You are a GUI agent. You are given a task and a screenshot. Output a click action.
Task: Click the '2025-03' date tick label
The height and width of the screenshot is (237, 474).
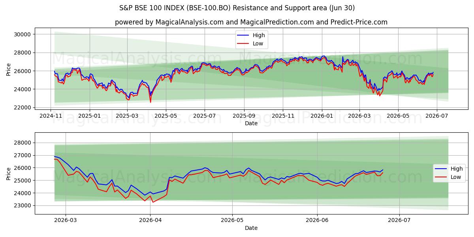pos(127,116)
